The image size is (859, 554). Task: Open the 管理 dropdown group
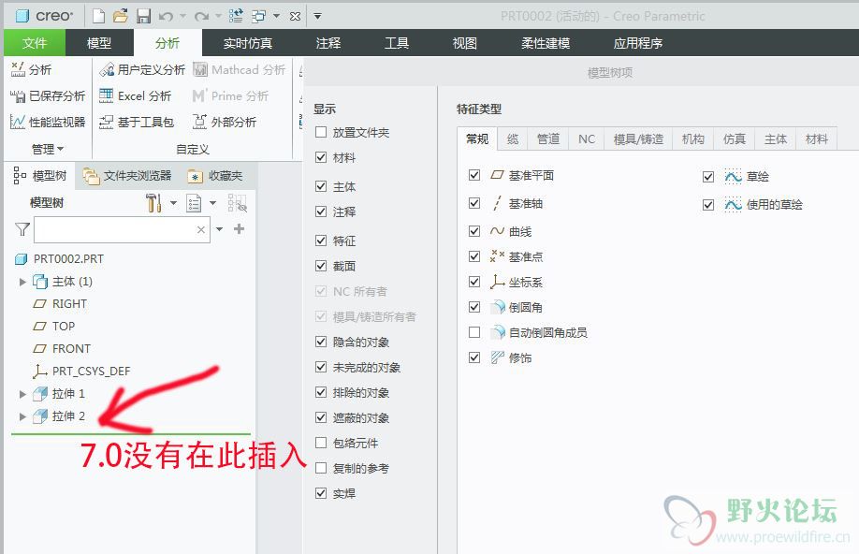[x=48, y=149]
